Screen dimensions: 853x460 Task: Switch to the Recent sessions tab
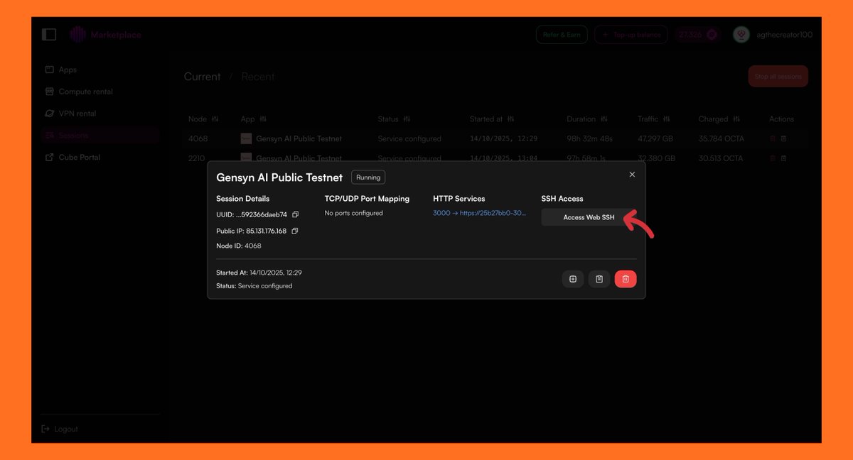click(258, 77)
